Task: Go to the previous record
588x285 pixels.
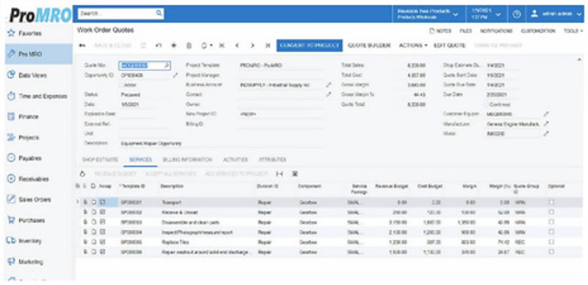Action: click(x=237, y=45)
